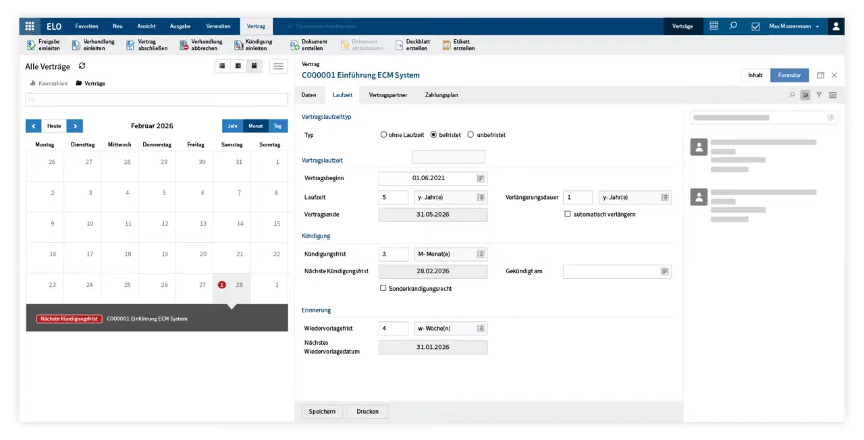Viewport: 864px width, 440px height.
Task: Open the Verwalten menu
Action: pyautogui.click(x=218, y=26)
